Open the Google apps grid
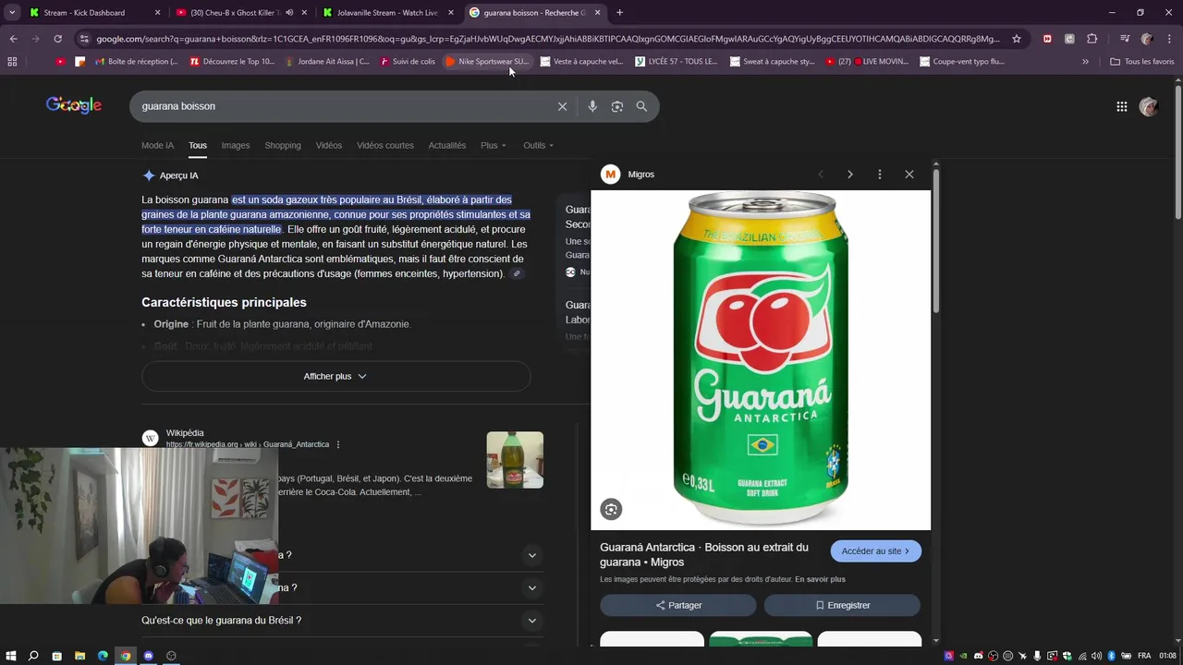 click(1122, 106)
